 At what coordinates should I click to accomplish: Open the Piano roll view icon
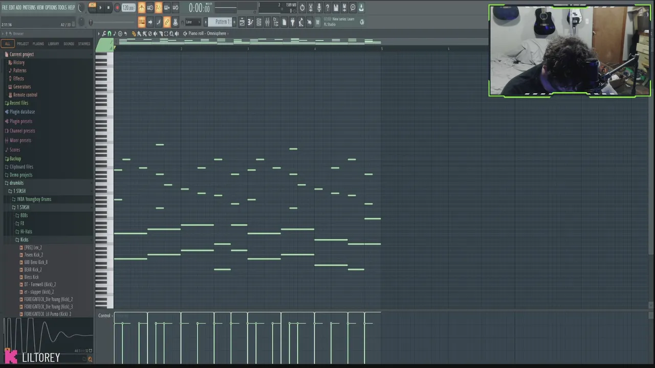[x=250, y=22]
